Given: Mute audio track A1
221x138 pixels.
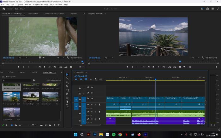Looking at the screenshot, I should pos(92,105).
